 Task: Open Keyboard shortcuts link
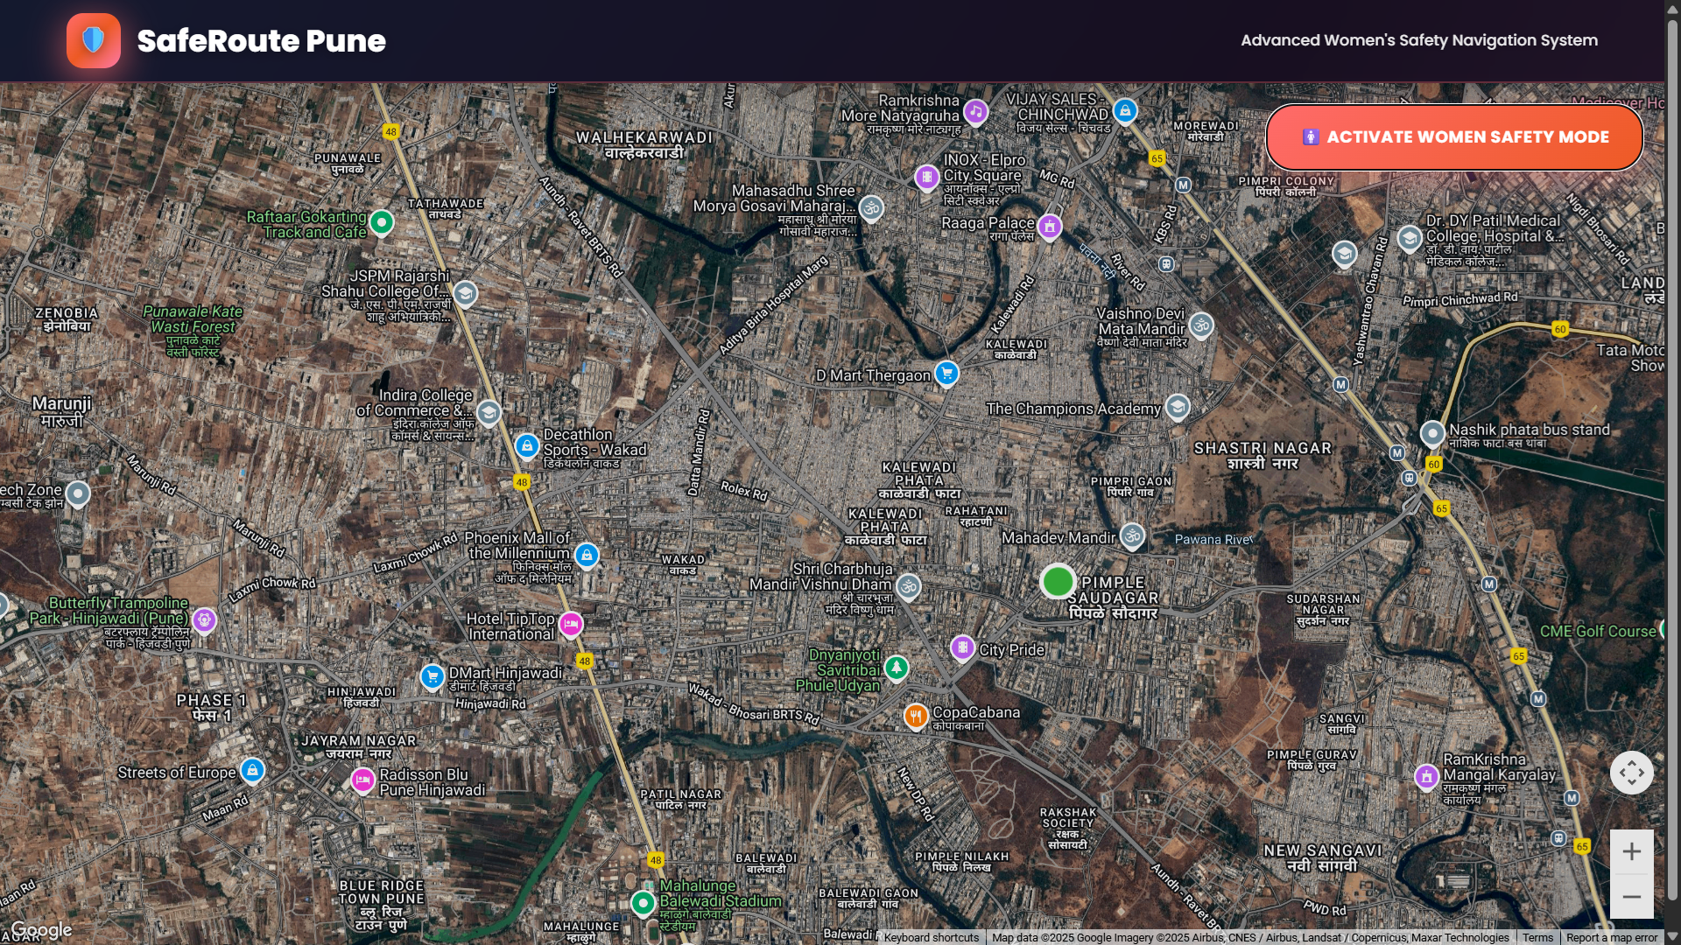(x=931, y=937)
